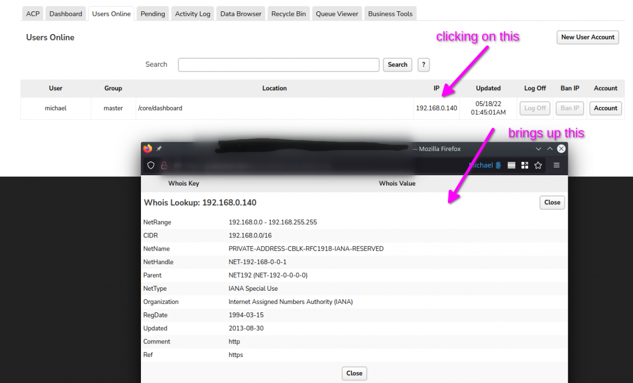Click the bookmark star icon
Viewport: 633px width, 383px height.
coord(538,165)
